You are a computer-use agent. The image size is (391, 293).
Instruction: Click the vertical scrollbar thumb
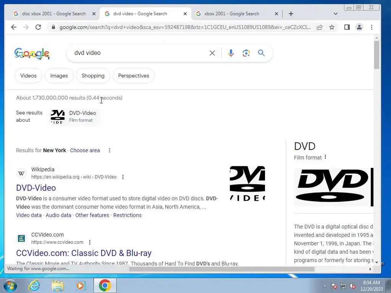(x=376, y=55)
